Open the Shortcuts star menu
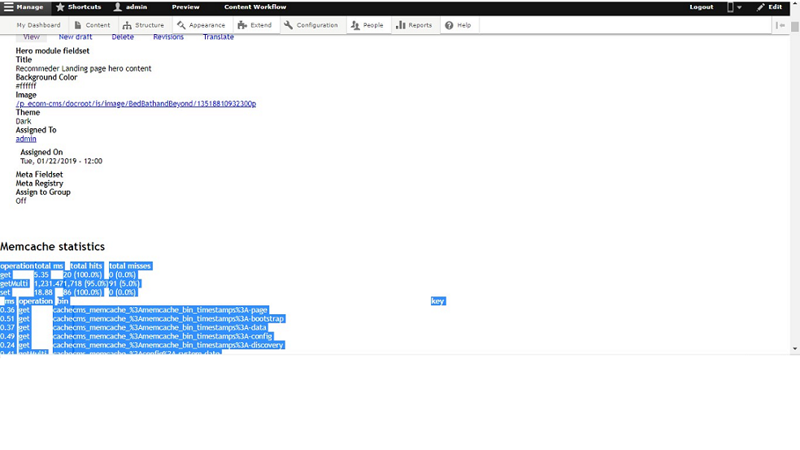Screen dimensions: 800x450 tap(79, 7)
